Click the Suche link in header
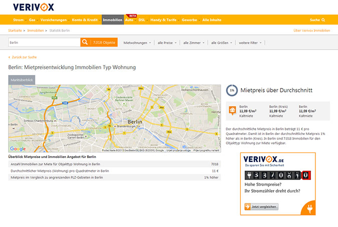 [x=315, y=20]
